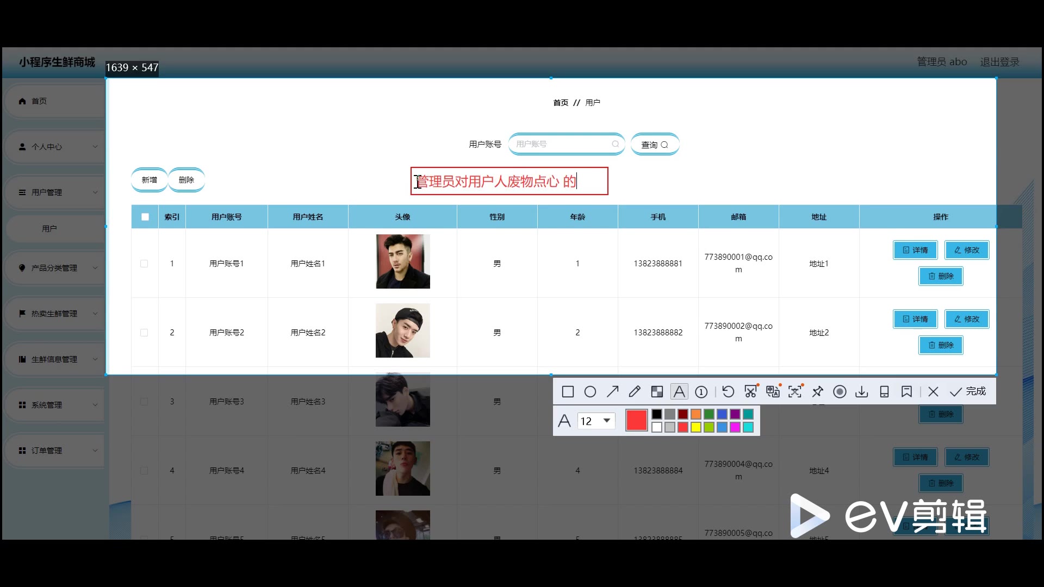The height and width of the screenshot is (587, 1044).
Task: Click the 新增 button
Action: (150, 180)
